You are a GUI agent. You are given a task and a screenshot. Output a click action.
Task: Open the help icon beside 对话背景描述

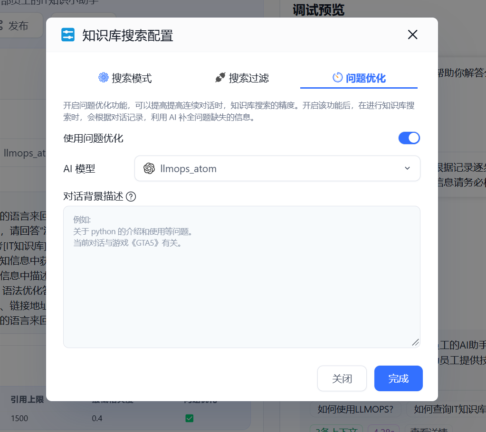pos(132,196)
